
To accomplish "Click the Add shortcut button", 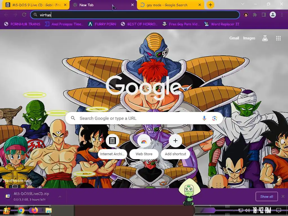I will 175,146.
